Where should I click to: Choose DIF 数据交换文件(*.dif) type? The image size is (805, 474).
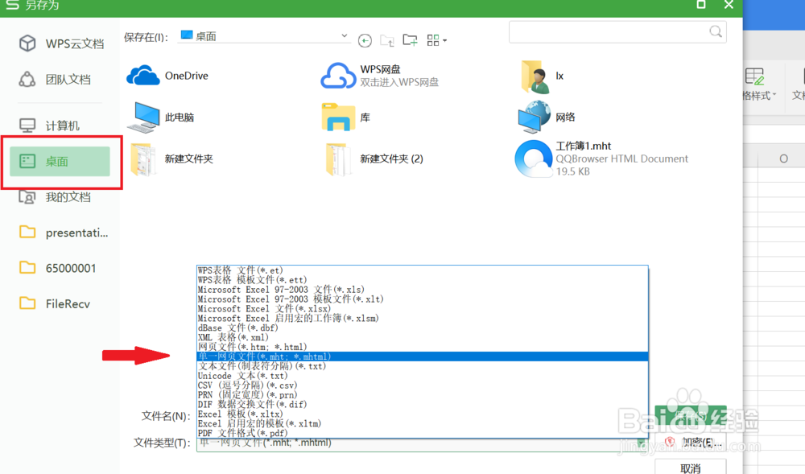[x=422, y=405]
